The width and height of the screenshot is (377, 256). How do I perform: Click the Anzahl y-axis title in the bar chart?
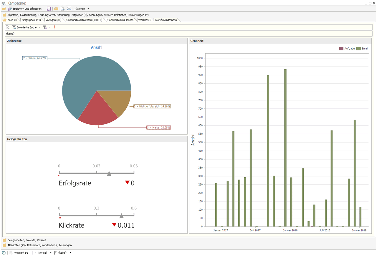tap(193, 140)
